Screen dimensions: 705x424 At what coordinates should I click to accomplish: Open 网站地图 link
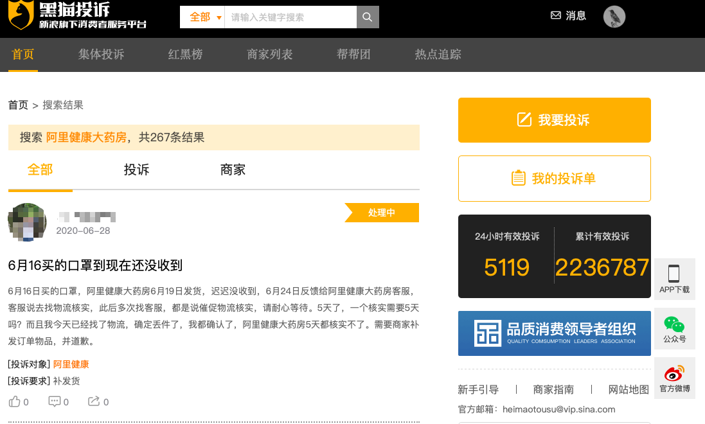pos(629,389)
